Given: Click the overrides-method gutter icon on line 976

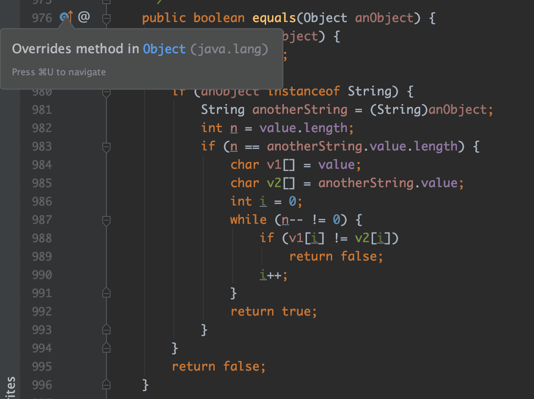Looking at the screenshot, I should 66,17.
